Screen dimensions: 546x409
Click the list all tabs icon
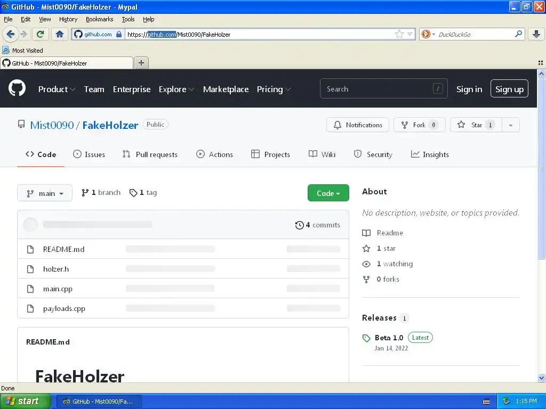[541, 63]
